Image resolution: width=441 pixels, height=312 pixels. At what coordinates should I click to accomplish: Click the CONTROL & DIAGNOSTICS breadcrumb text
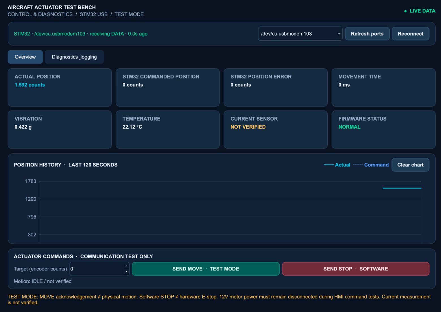tap(40, 14)
